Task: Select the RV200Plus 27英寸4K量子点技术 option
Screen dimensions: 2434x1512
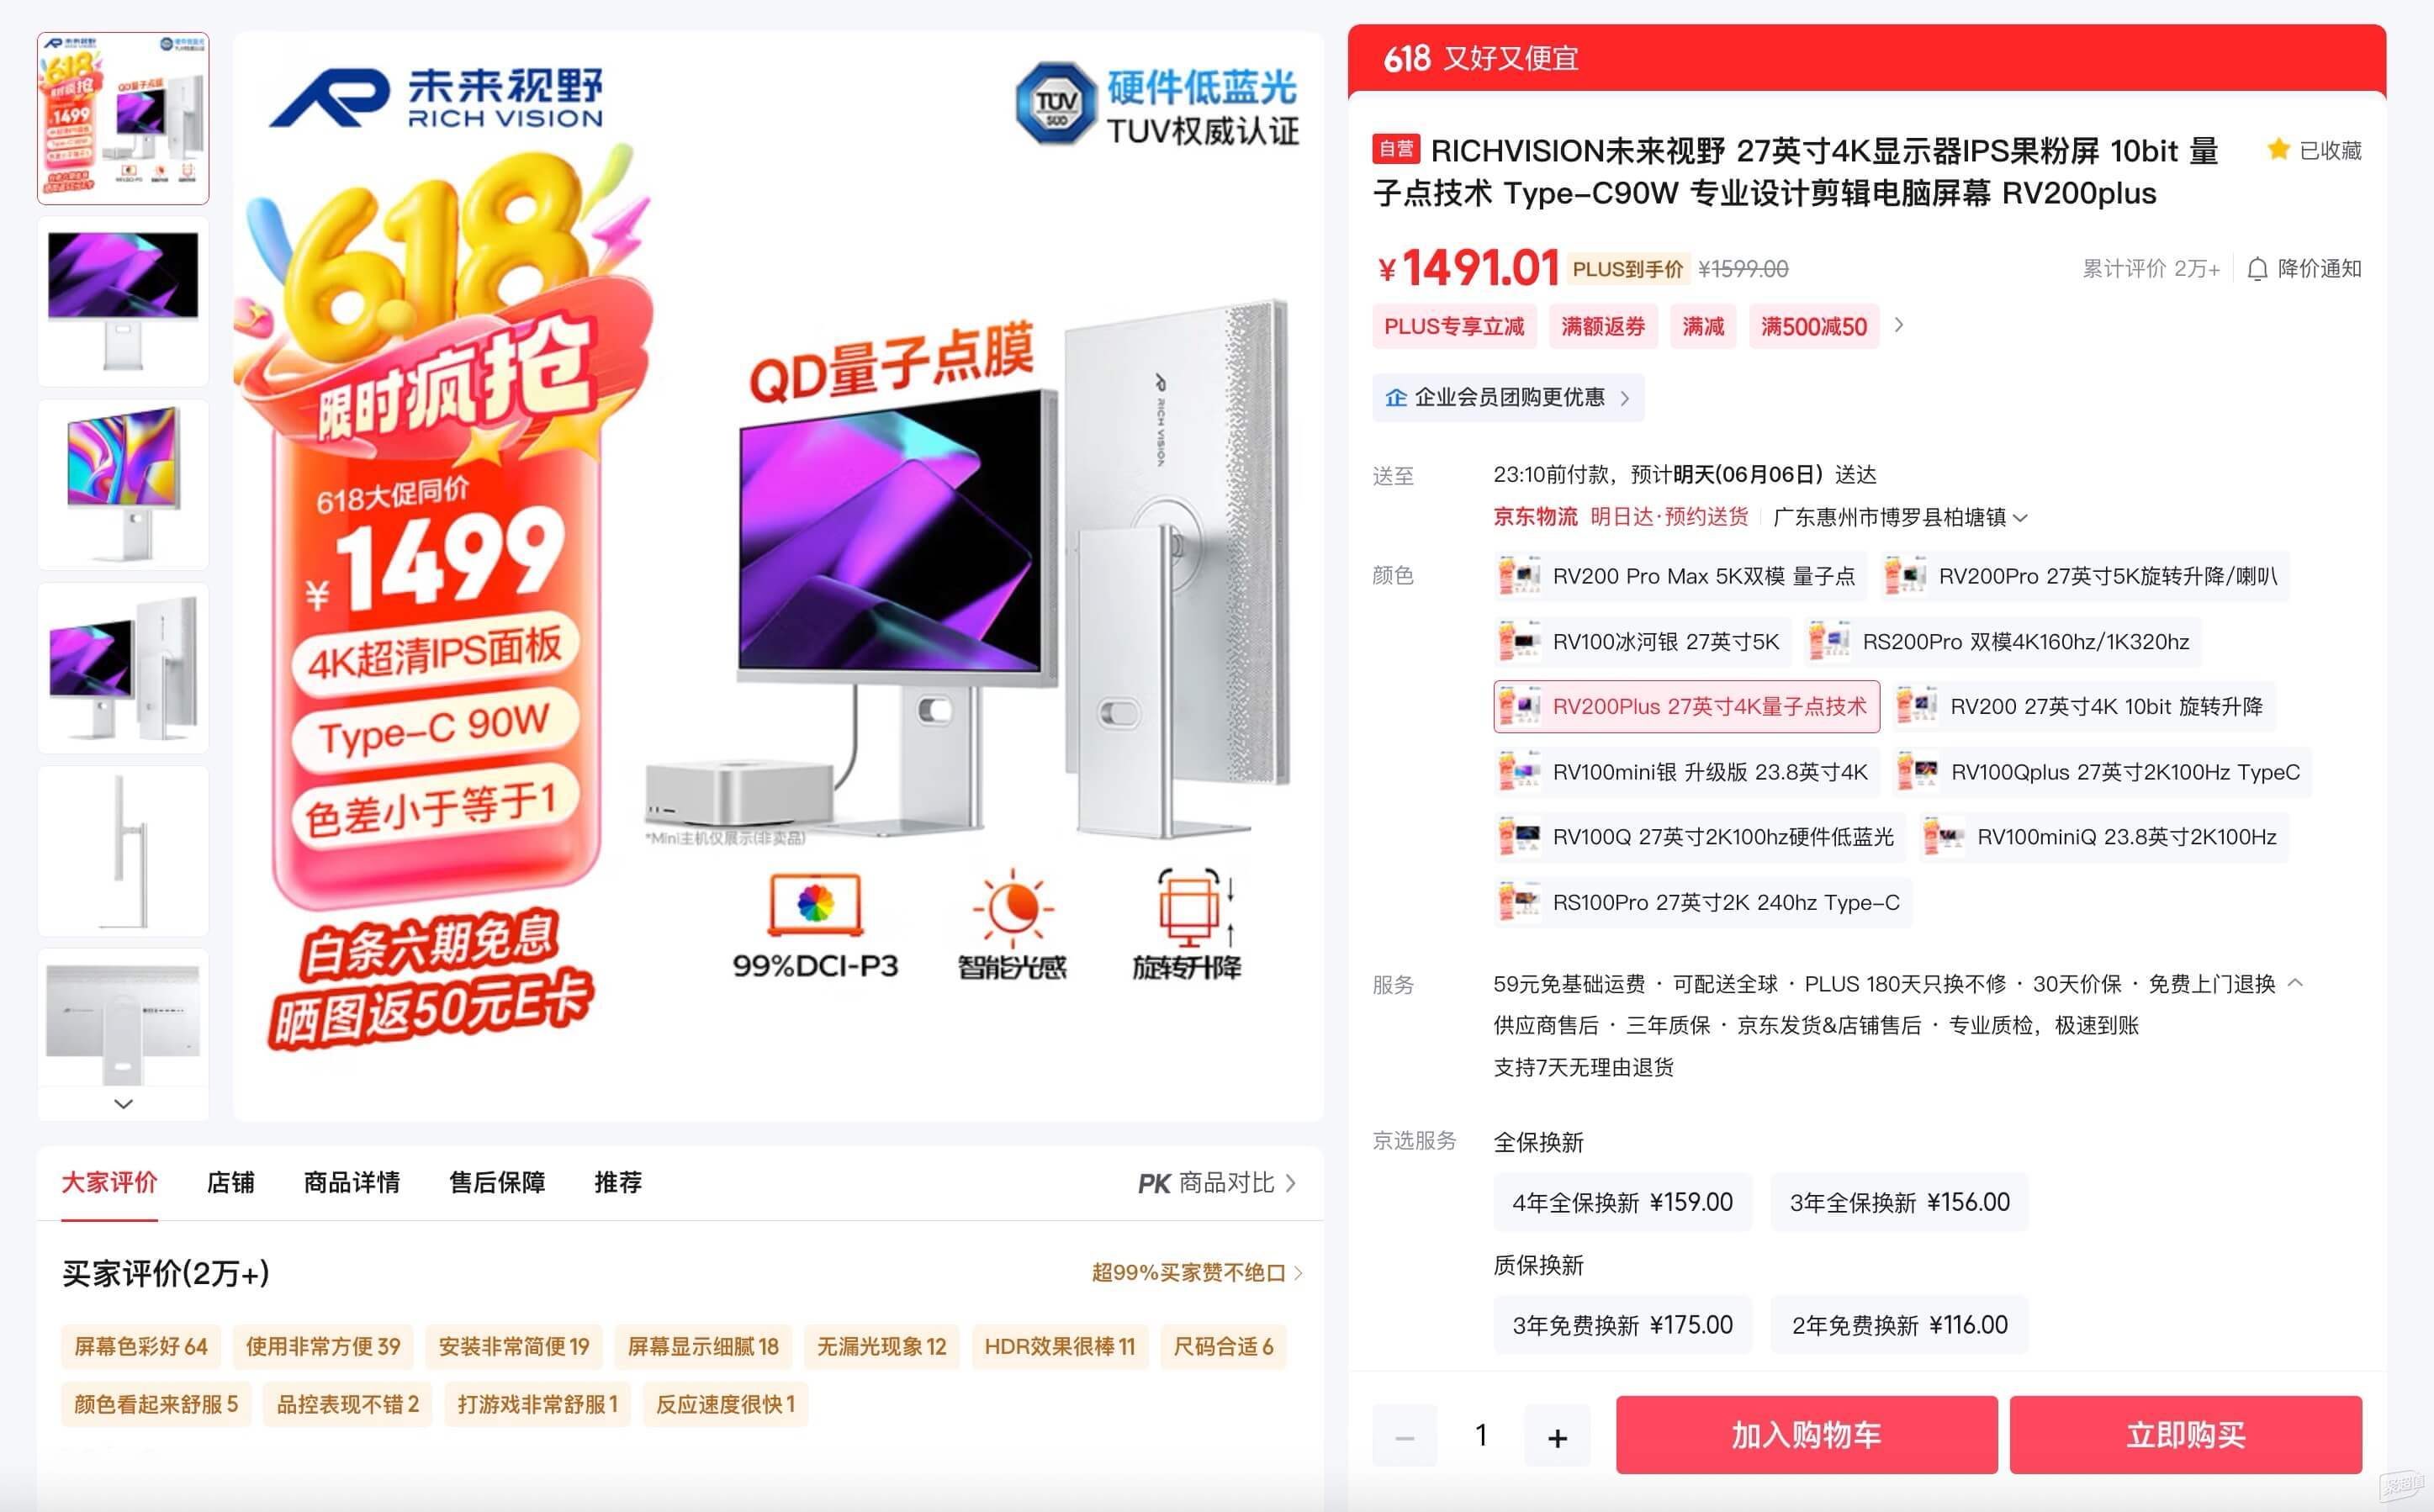Action: 1686,707
